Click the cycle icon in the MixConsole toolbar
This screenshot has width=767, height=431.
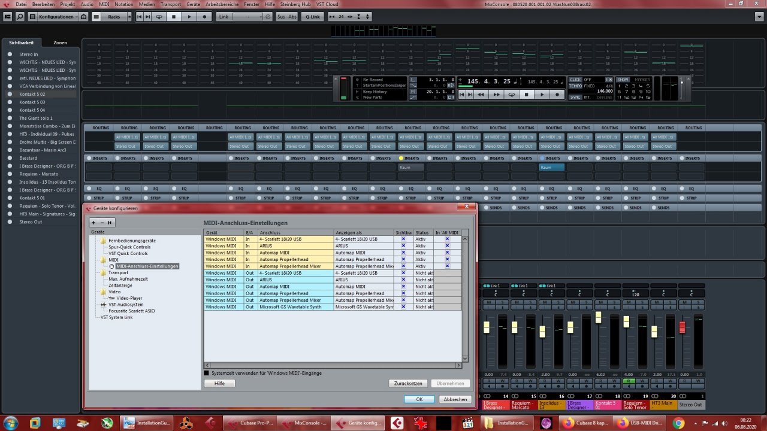tap(159, 17)
